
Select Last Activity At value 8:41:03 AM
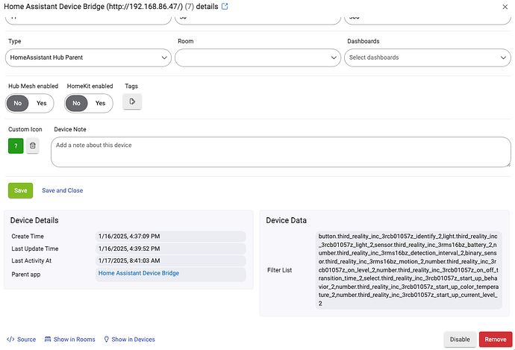pyautogui.click(x=170, y=260)
